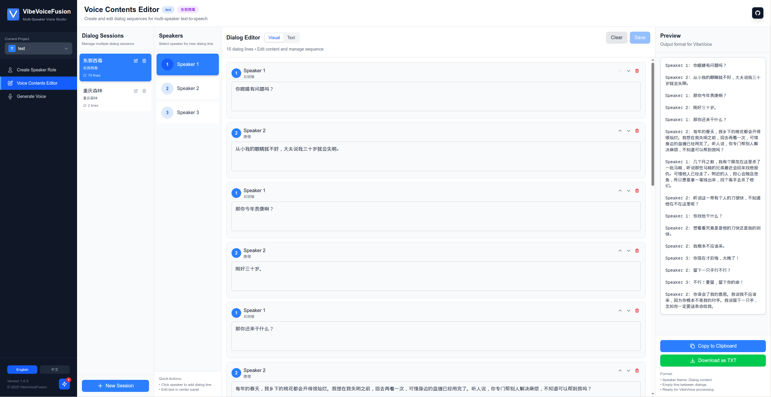The width and height of the screenshot is (771, 397).
Task: Delete the 重庆森林 session
Action: (x=144, y=91)
